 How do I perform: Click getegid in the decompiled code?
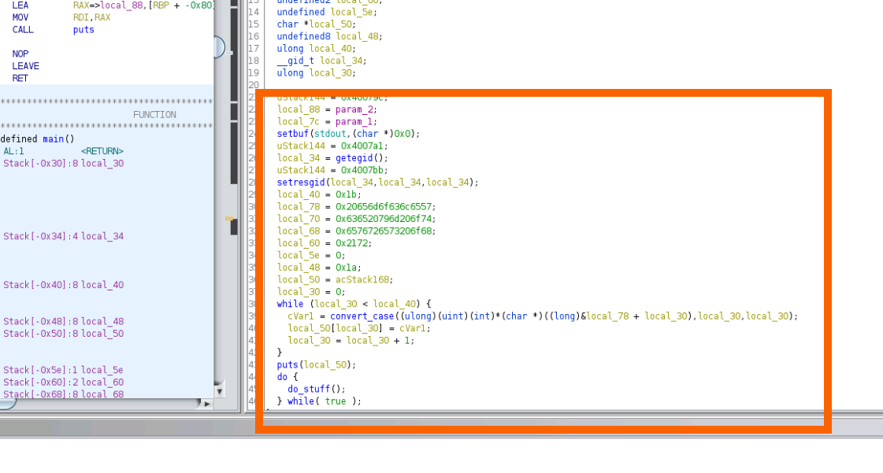(356, 158)
